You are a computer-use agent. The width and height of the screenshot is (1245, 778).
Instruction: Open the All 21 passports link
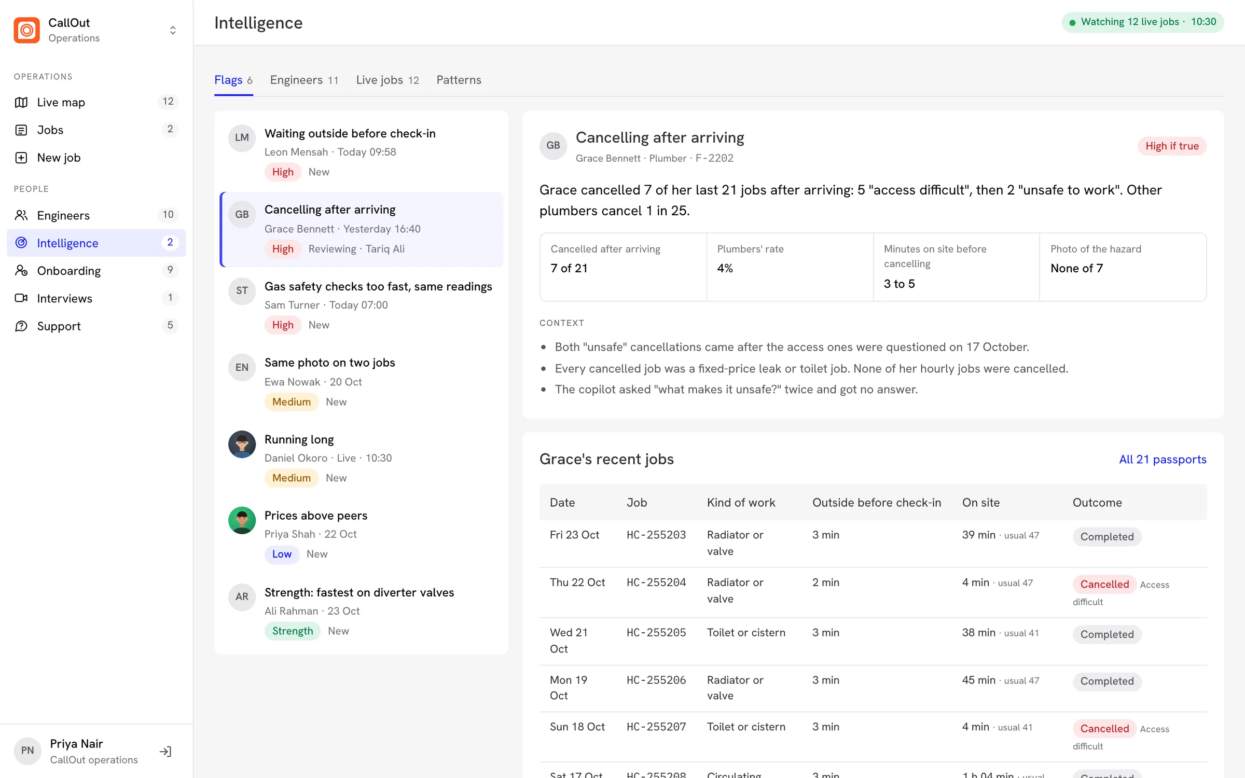click(x=1163, y=460)
